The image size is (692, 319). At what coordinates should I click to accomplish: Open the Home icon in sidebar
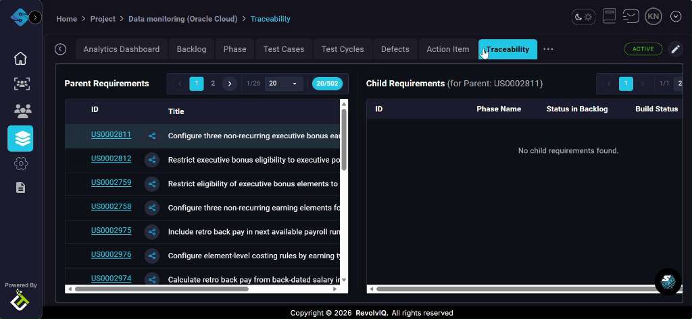20,58
